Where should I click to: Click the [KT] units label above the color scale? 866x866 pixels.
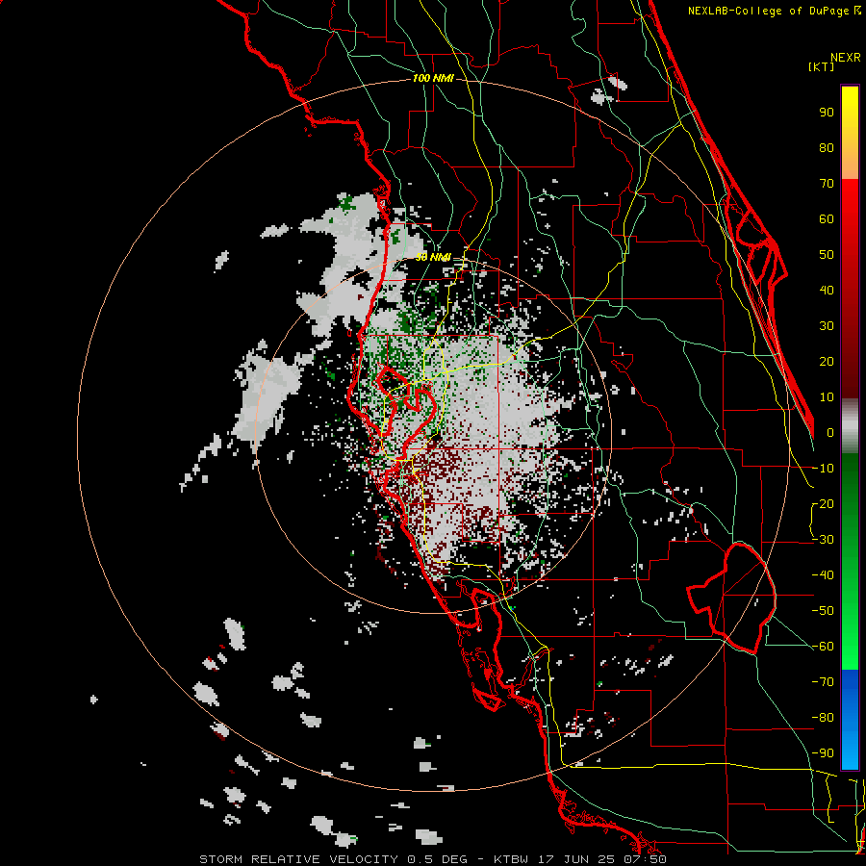coord(821,66)
